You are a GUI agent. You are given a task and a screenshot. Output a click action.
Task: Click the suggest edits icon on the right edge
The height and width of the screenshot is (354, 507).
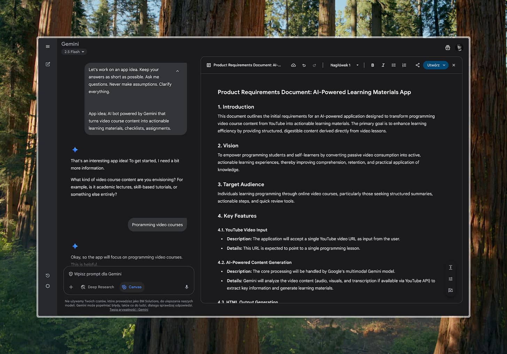tap(450, 290)
